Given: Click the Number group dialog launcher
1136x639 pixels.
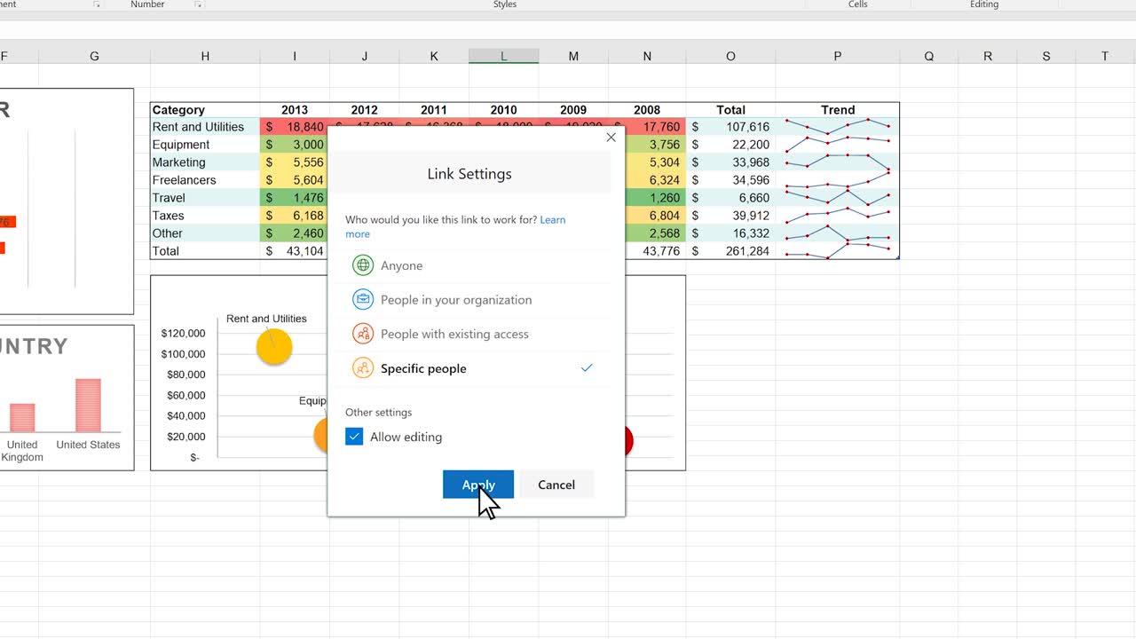Looking at the screenshot, I should [199, 4].
